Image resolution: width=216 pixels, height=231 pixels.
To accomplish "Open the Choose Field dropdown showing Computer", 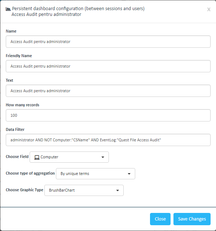I will tap(69, 157).
